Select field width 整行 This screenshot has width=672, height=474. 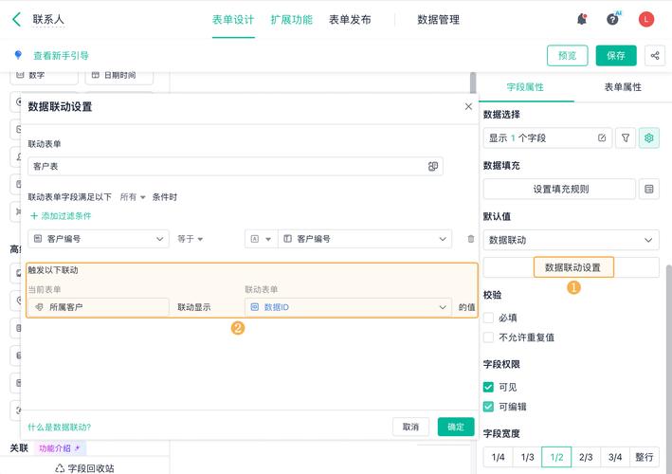coord(645,457)
